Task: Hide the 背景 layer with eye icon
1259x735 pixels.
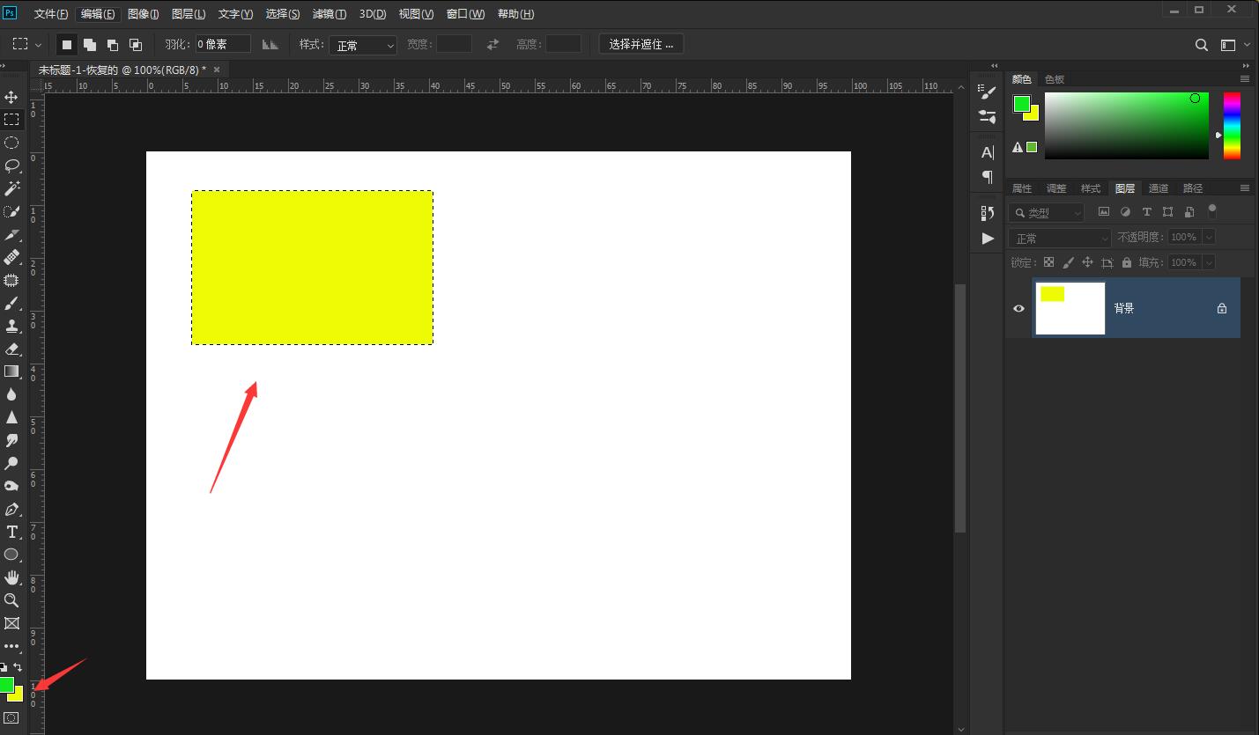Action: 1019,308
